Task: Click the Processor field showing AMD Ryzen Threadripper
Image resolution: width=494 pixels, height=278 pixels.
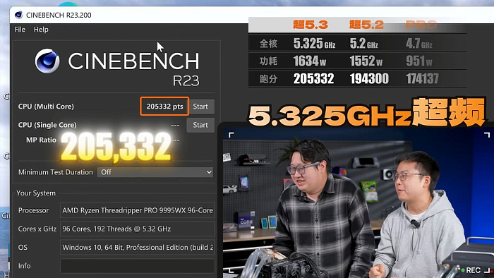Action: point(138,210)
